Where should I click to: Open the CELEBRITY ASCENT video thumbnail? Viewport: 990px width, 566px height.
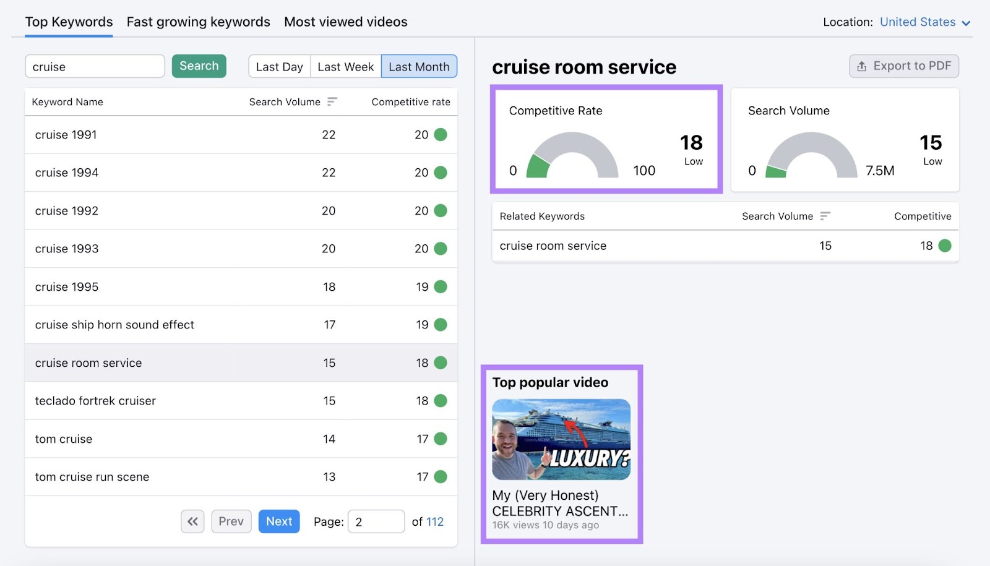point(561,439)
